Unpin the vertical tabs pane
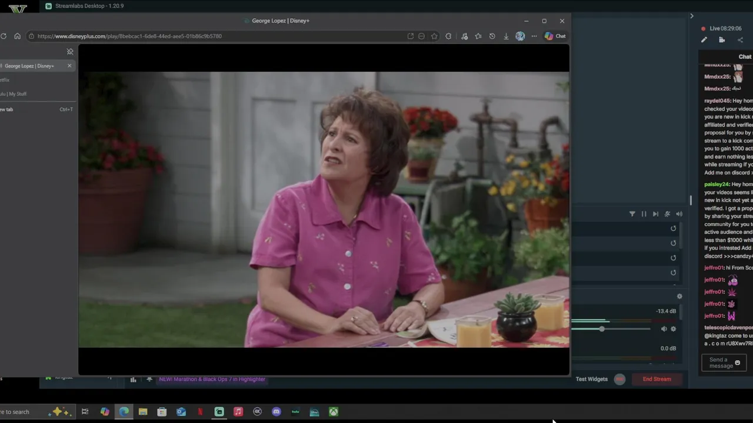 coord(70,52)
